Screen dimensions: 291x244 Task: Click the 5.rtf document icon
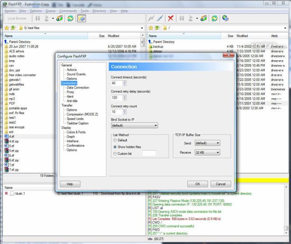click(x=7, y=146)
